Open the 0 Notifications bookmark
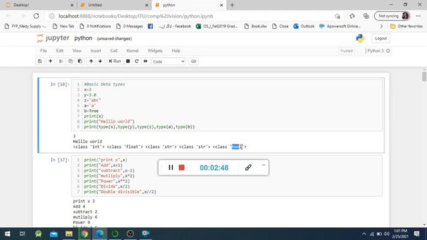427x240 pixels. tap(95, 27)
